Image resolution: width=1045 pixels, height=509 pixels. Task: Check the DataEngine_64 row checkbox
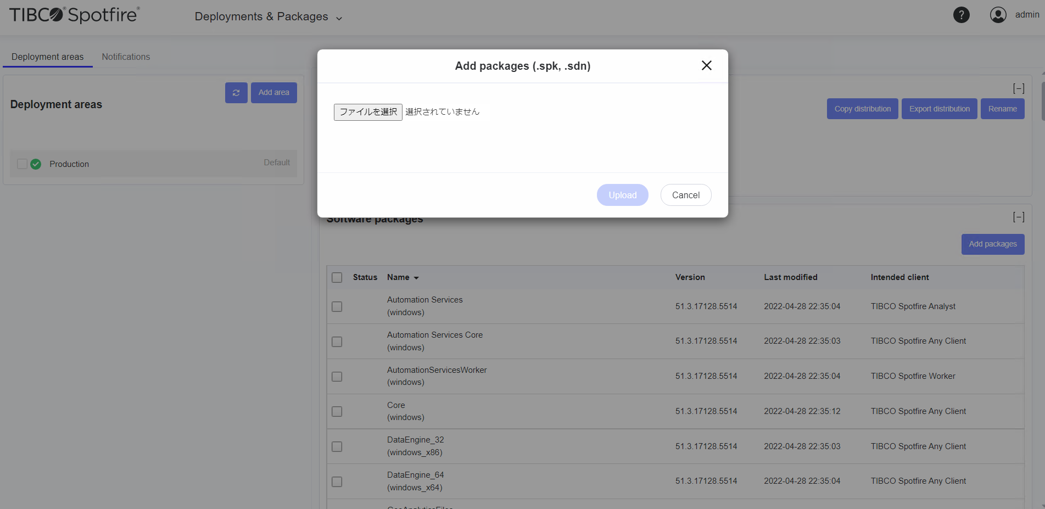coord(337,482)
